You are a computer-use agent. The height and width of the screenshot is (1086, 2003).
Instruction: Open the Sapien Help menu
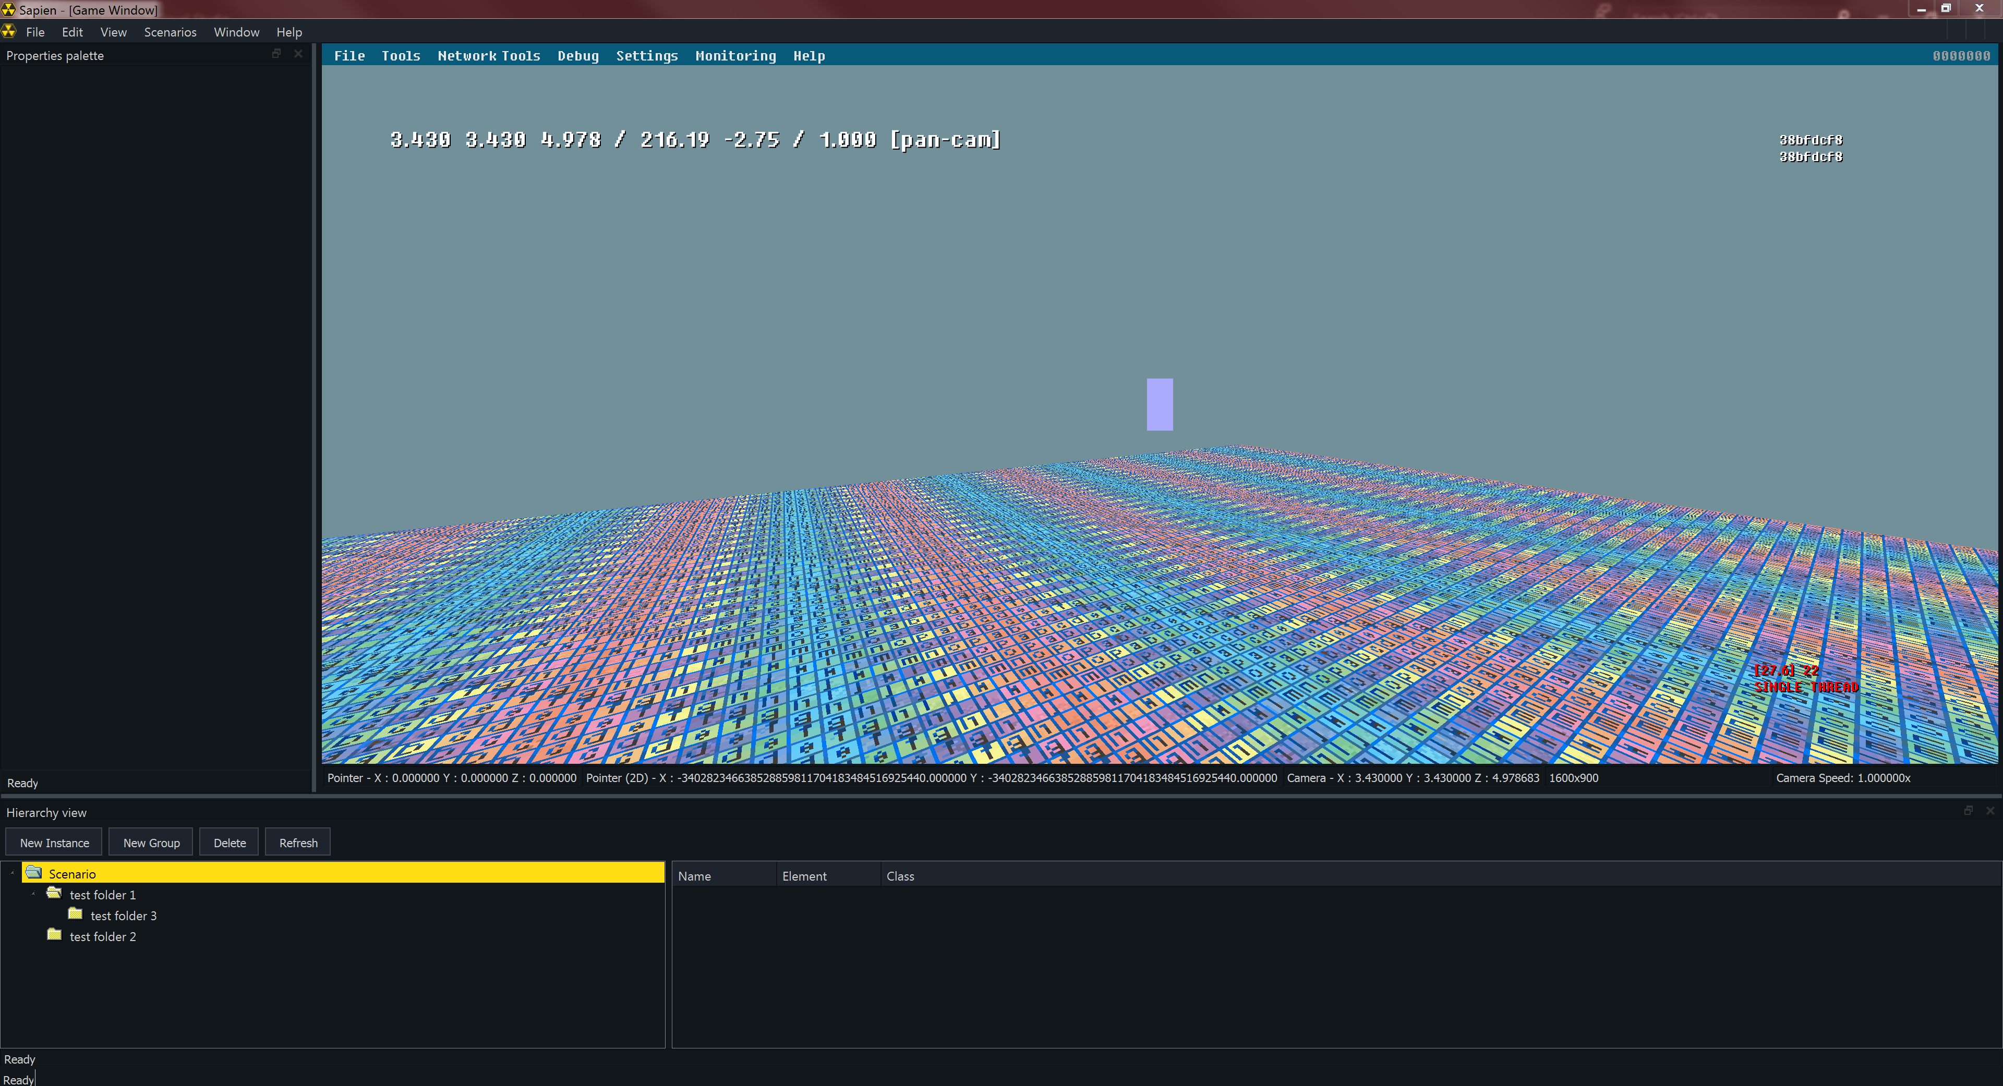289,32
